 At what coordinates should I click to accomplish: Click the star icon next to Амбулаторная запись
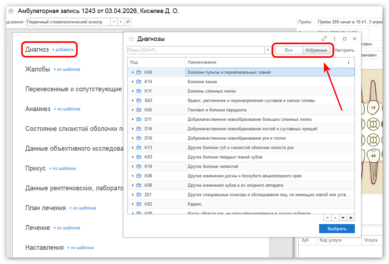tap(11, 11)
